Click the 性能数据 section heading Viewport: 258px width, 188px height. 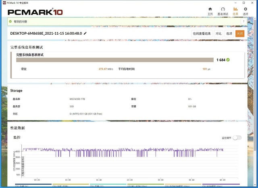tap(18, 128)
